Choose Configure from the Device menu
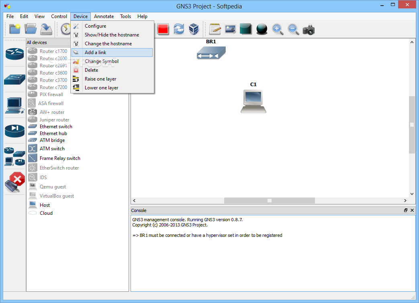 [112, 26]
